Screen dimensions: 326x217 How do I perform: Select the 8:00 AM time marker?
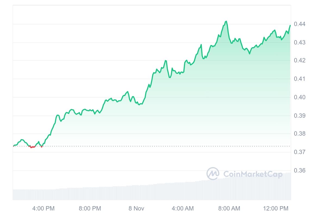tap(229, 208)
